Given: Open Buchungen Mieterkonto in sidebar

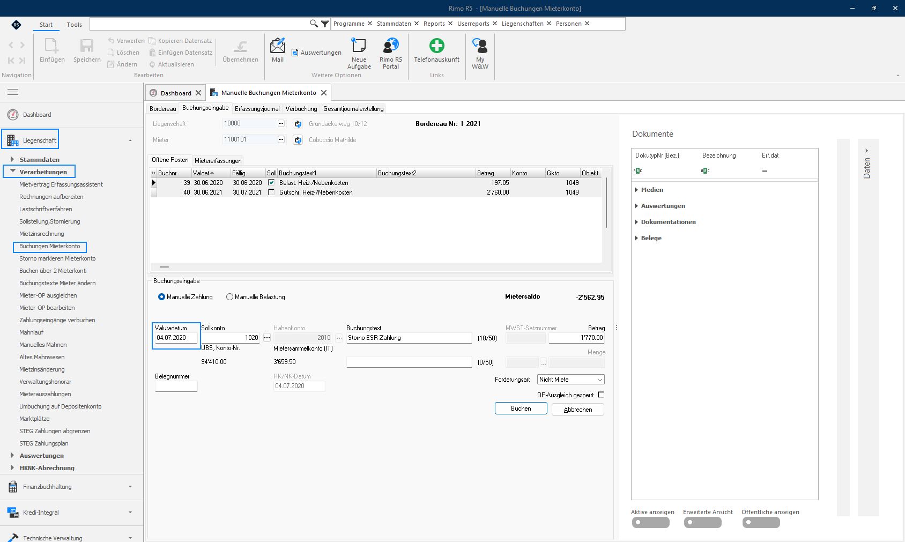Looking at the screenshot, I should [x=50, y=247].
